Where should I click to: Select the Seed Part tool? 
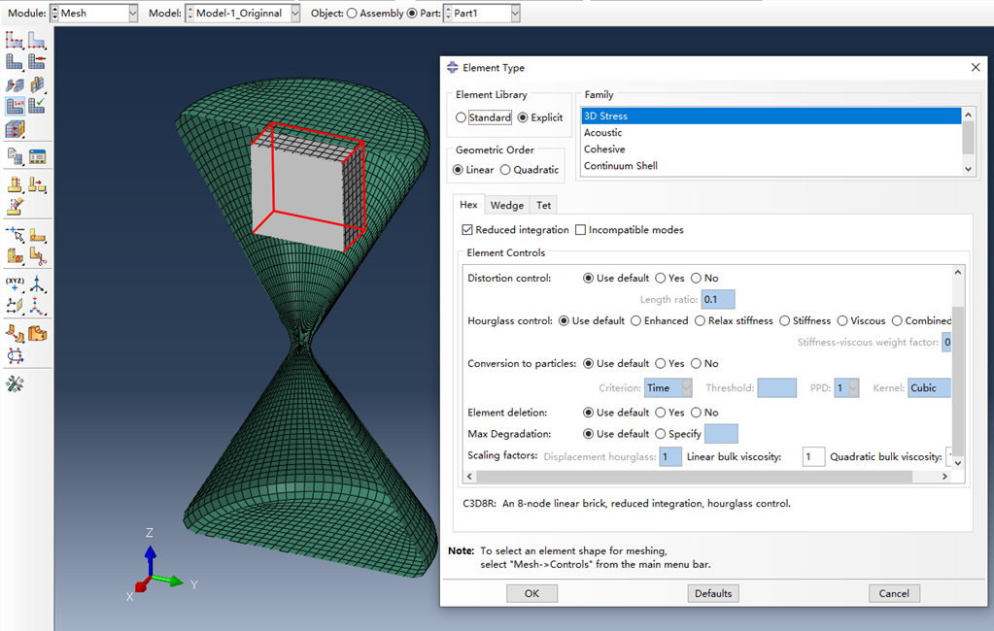15,41
